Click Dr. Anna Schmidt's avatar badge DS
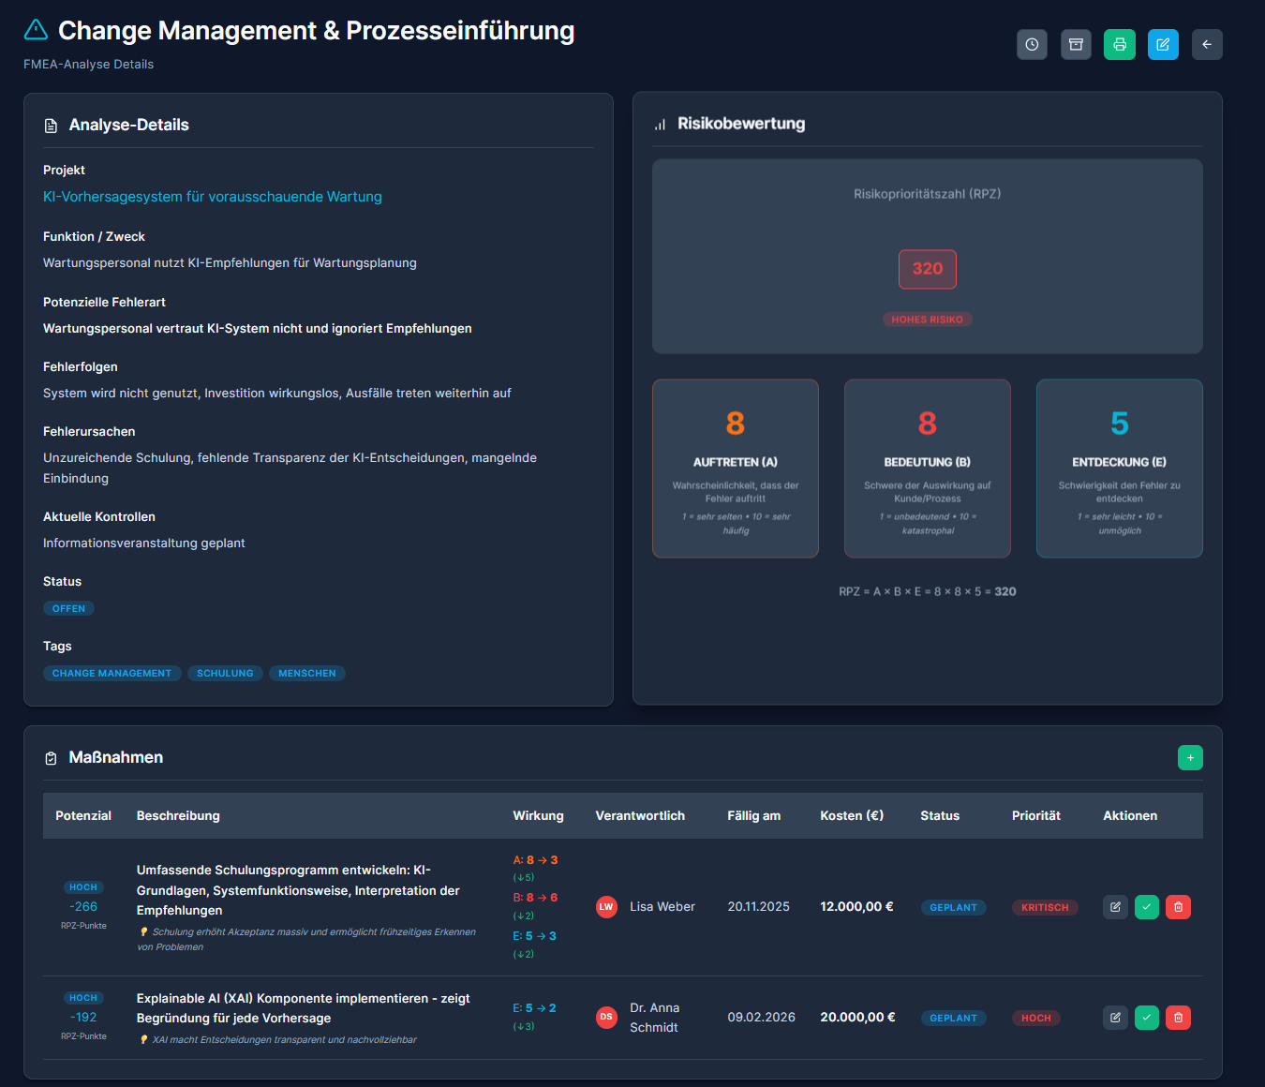This screenshot has height=1087, width=1265. click(606, 1017)
